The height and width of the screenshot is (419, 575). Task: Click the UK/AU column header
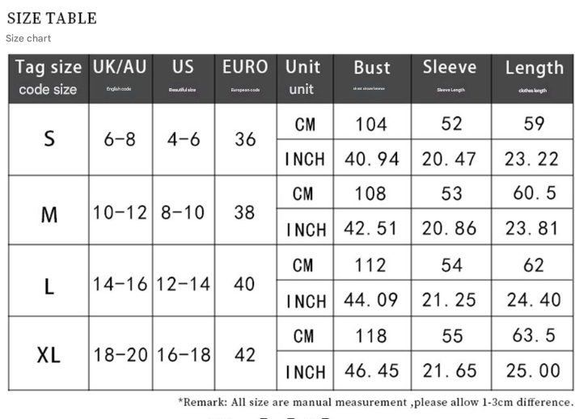click(x=120, y=78)
